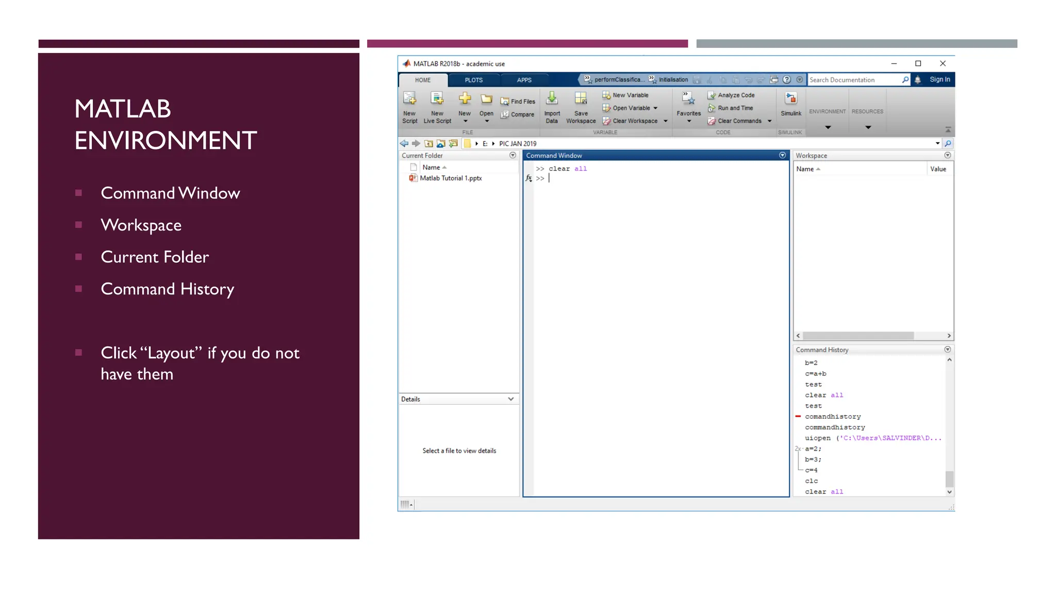Click the fx function browser icon
1056x594 pixels.
click(529, 178)
